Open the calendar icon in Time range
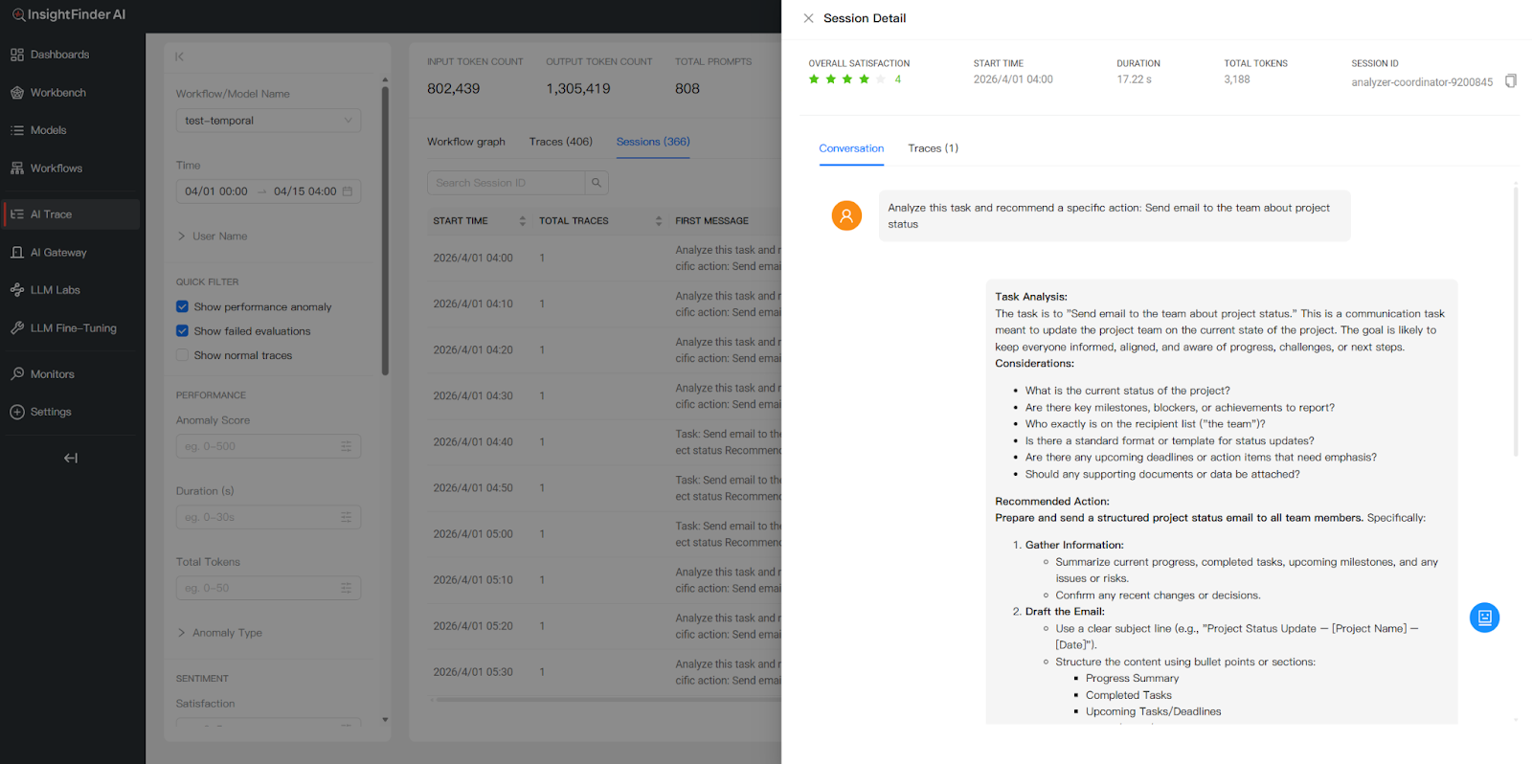 [348, 191]
